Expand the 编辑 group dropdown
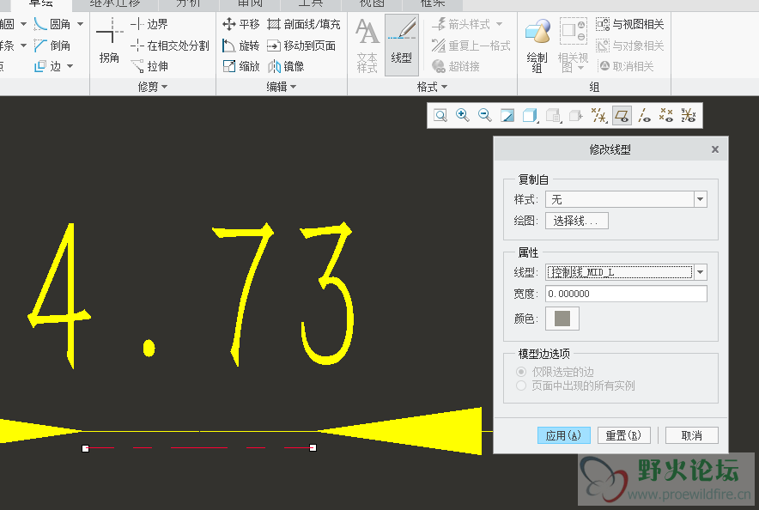The image size is (759, 510). 282,87
